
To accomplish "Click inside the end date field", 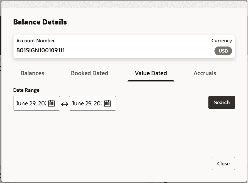I will point(86,103).
